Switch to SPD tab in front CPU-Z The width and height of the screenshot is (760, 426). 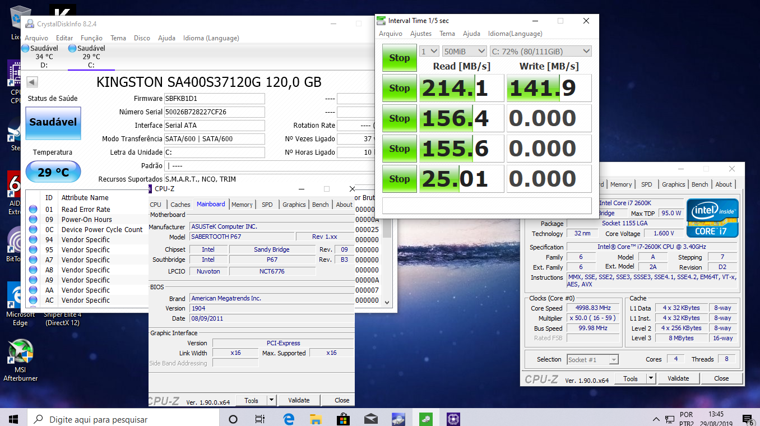pyautogui.click(x=267, y=205)
